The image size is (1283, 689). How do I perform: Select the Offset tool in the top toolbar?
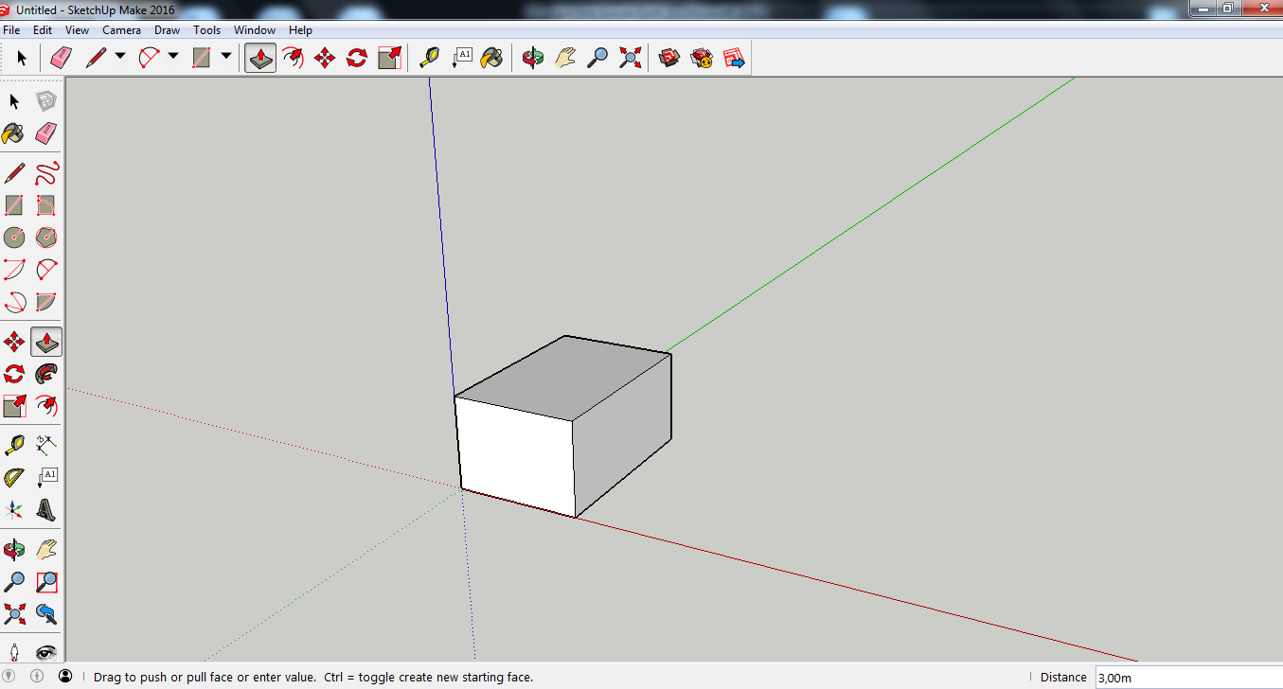pos(293,58)
